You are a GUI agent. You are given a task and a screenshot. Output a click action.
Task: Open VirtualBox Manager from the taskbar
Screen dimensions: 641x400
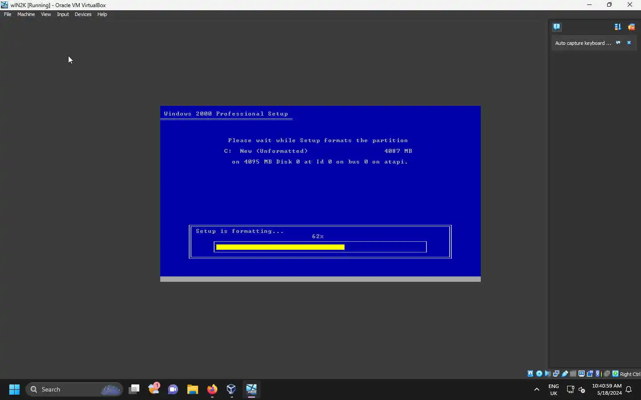point(231,389)
